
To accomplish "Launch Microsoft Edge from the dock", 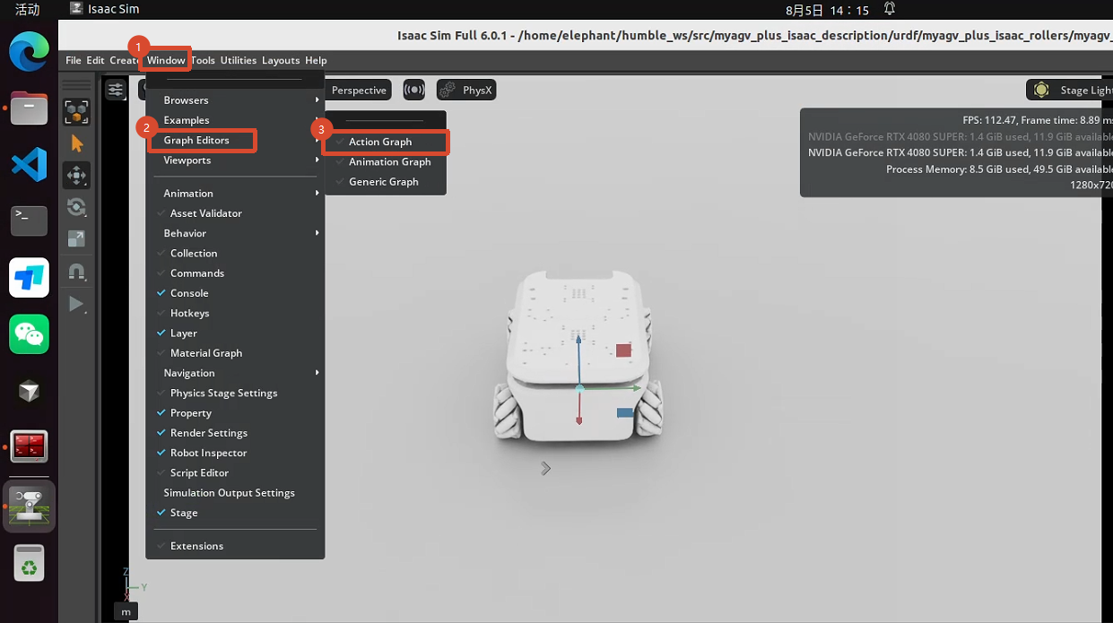I will coord(29,53).
